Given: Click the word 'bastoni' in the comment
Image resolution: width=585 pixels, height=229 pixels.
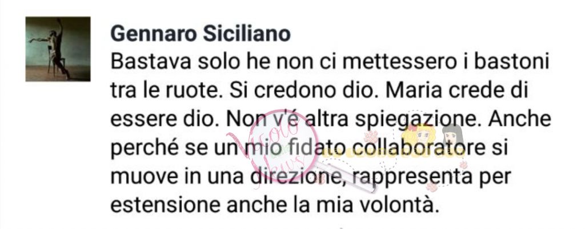Looking at the screenshot, I should tap(507, 62).
